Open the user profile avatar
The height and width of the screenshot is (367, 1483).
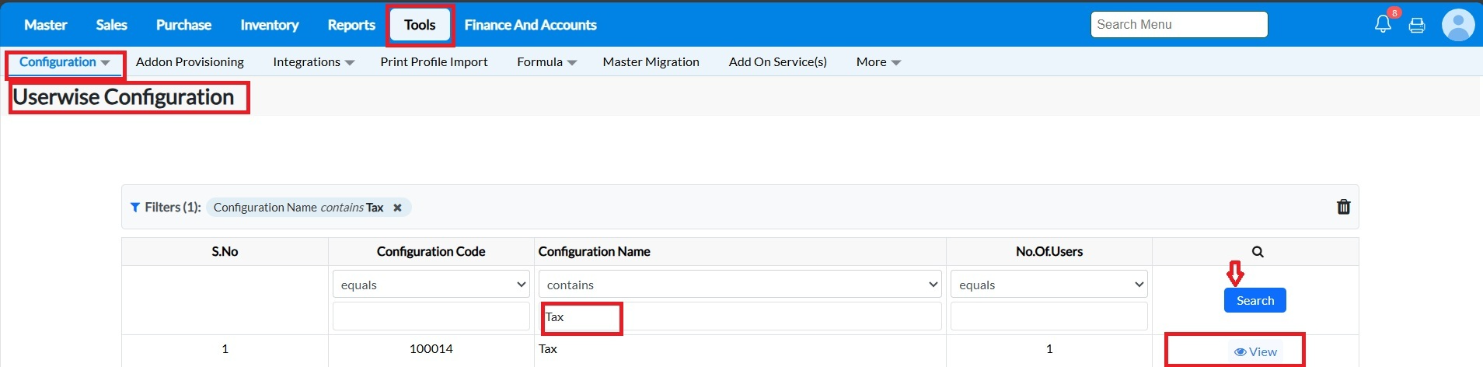coord(1457,24)
